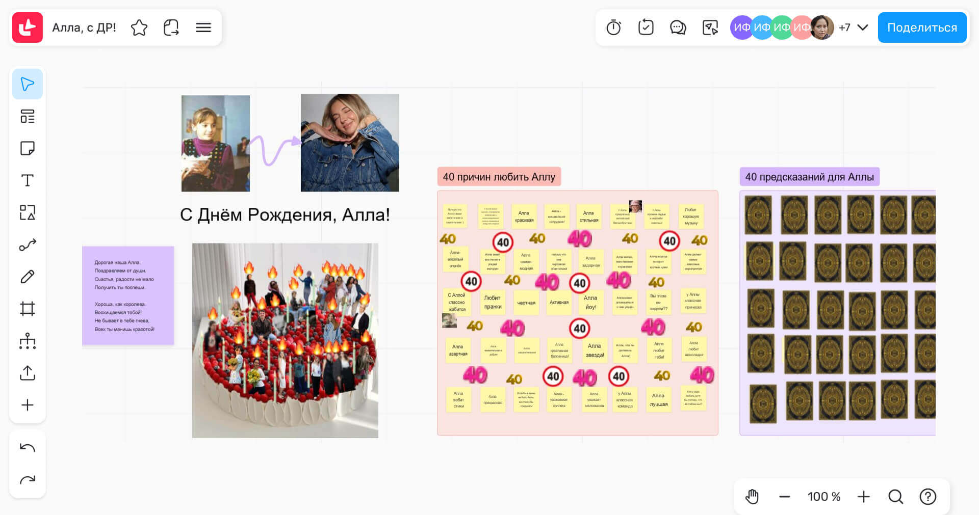This screenshot has height=515, width=979.
Task: Click the zoom in plus button
Action: pos(863,496)
